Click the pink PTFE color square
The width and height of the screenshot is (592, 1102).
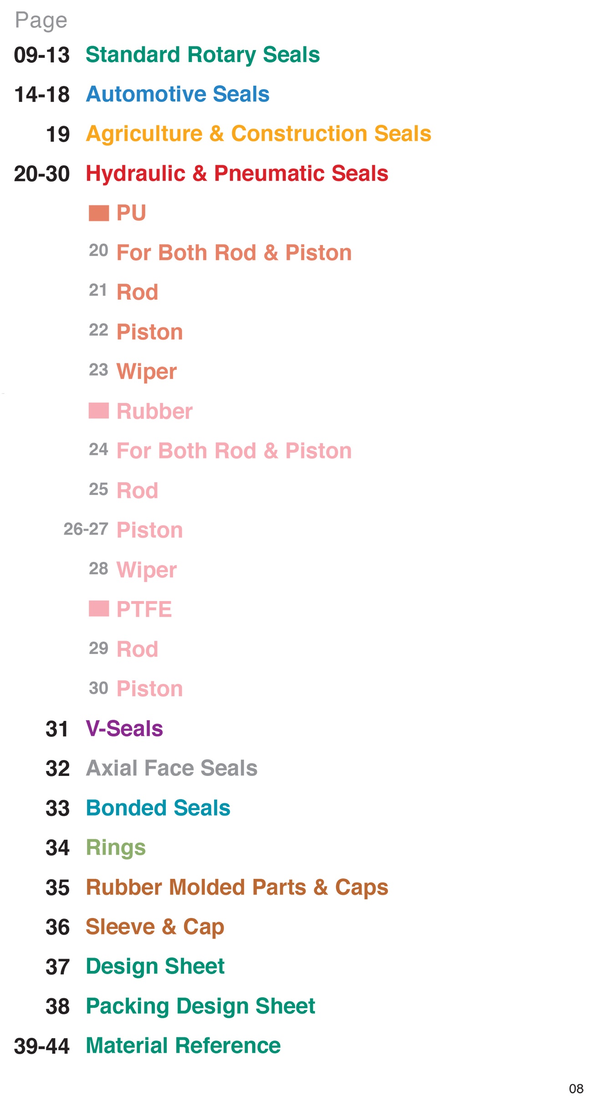pyautogui.click(x=99, y=609)
